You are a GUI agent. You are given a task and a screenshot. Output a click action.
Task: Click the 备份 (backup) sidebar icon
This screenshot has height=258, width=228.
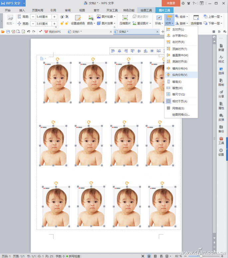point(221,128)
